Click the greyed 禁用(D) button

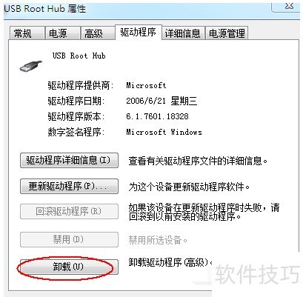(x=69, y=239)
